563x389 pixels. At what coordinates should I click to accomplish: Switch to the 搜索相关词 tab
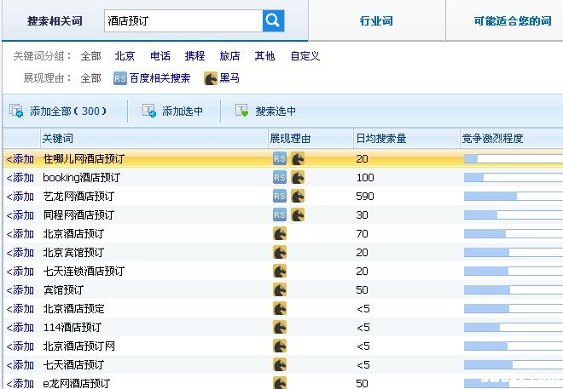point(55,20)
